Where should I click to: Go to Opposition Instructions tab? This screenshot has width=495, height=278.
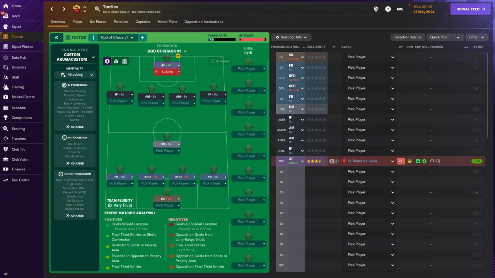coord(204,22)
